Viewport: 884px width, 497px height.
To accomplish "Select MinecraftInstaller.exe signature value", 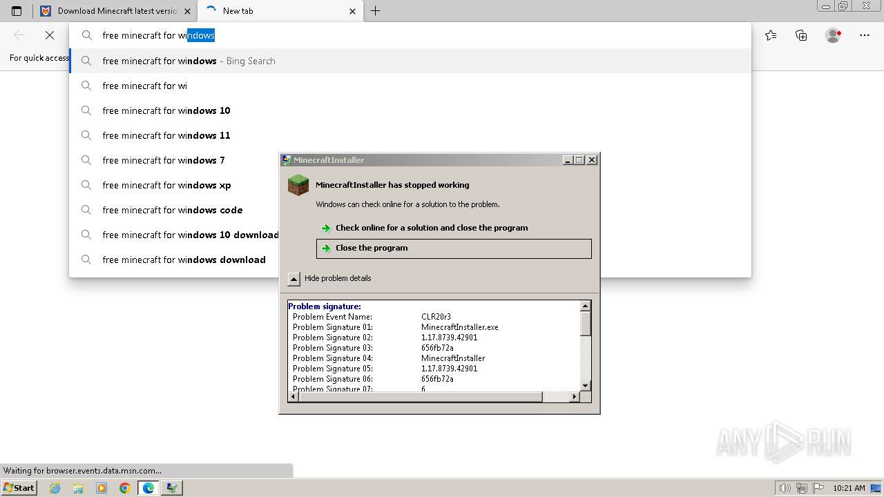I will [460, 327].
